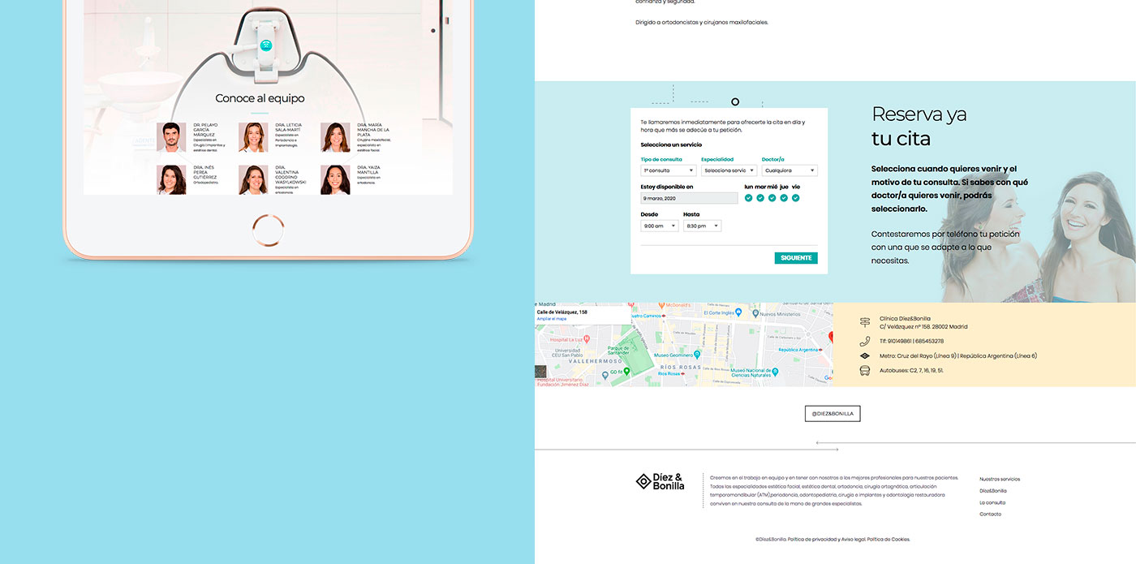Click the 'Reserva ya tu cita' heading

coord(919,126)
